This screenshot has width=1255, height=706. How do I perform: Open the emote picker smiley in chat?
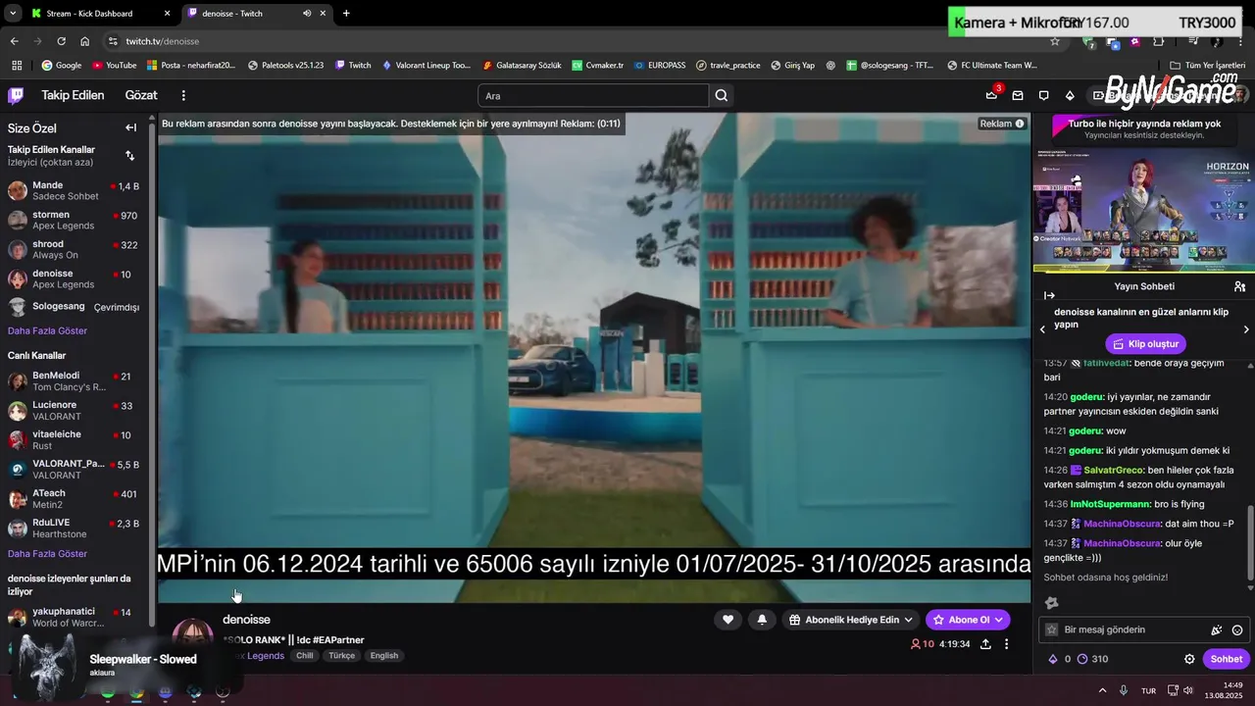(1237, 630)
